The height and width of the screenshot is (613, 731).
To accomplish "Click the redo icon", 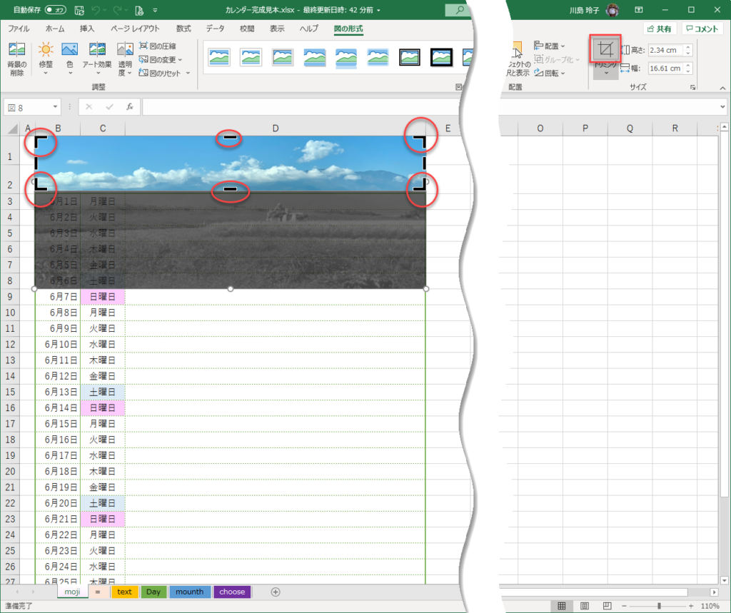I will point(117,10).
